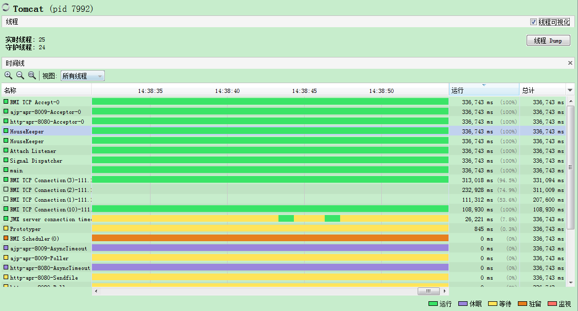This screenshot has width=578, height=311.
Task: Sort threads by the 总计 column header
Action: tap(542, 90)
